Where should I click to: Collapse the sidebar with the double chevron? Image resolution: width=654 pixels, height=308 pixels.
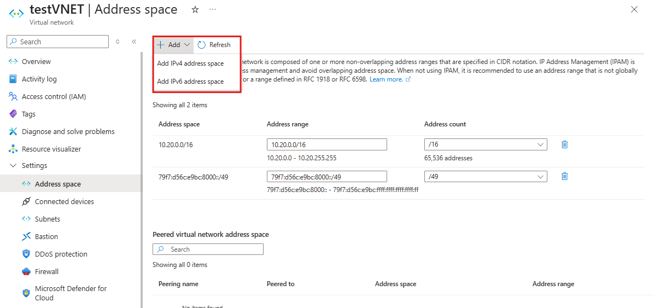[x=134, y=42]
